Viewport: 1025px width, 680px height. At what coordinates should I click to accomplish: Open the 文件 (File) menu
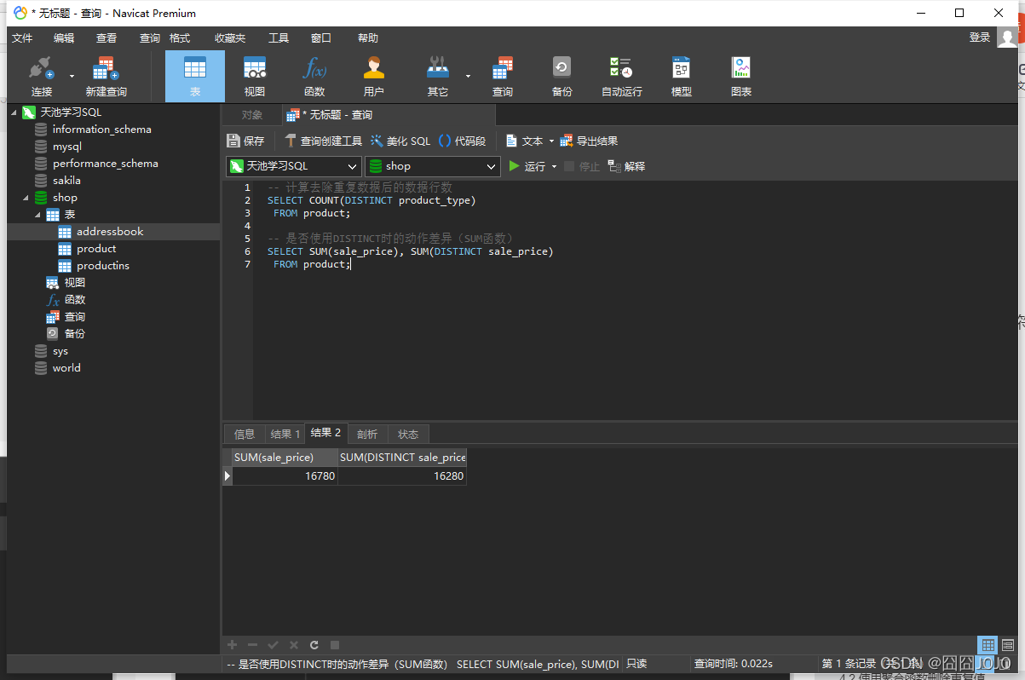click(x=22, y=37)
